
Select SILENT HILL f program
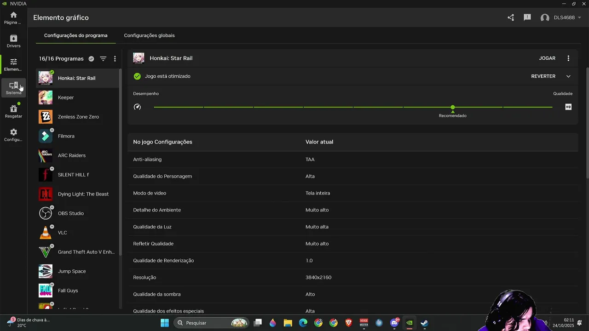[78, 175]
